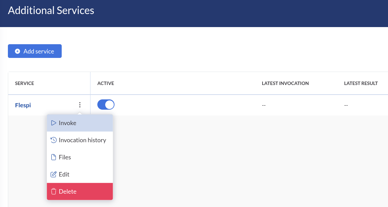Click the document icon beside Files
The height and width of the screenshot is (207, 388).
pos(53,157)
